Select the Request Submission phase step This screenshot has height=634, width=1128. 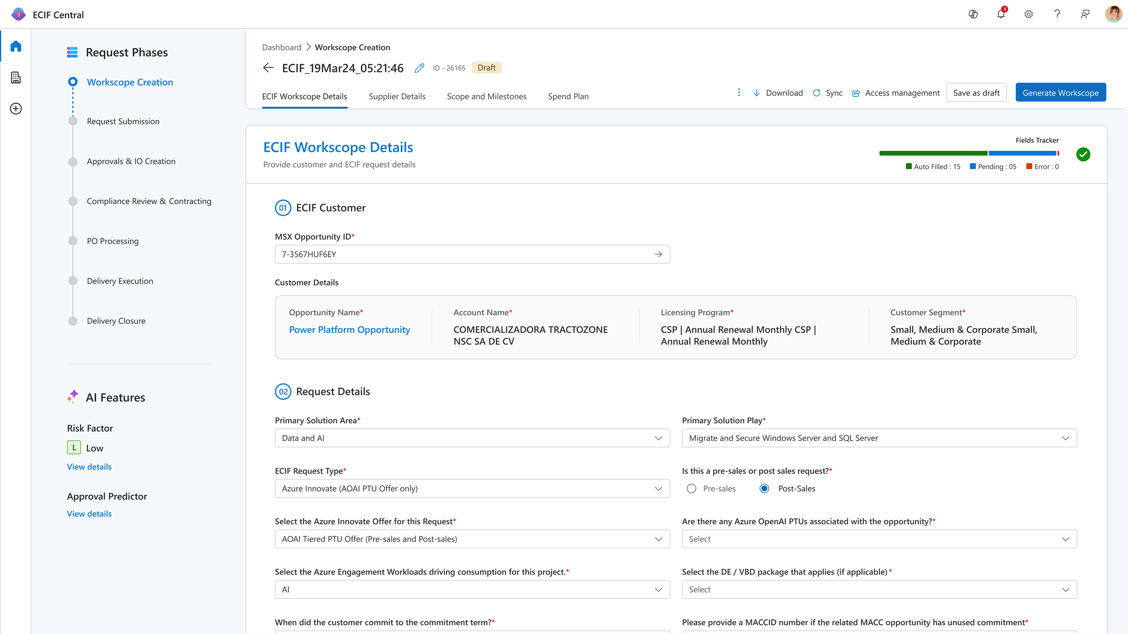(123, 121)
